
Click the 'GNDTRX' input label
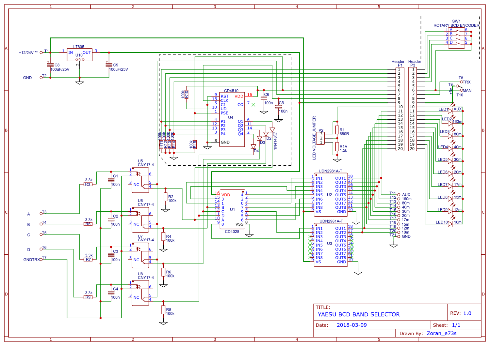(31, 260)
